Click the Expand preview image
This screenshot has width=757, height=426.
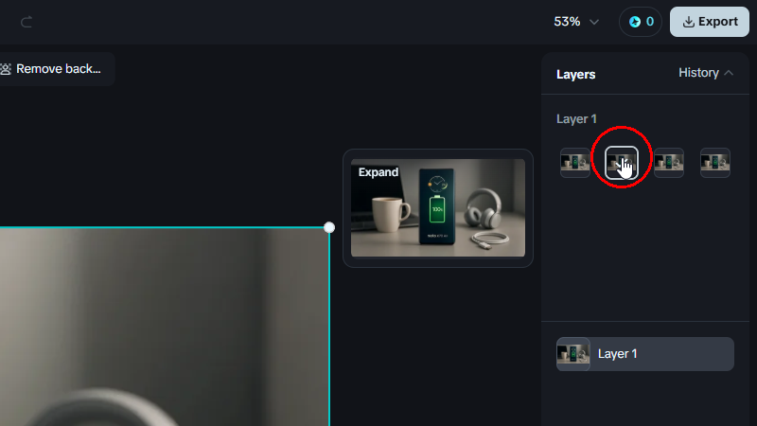tap(438, 207)
